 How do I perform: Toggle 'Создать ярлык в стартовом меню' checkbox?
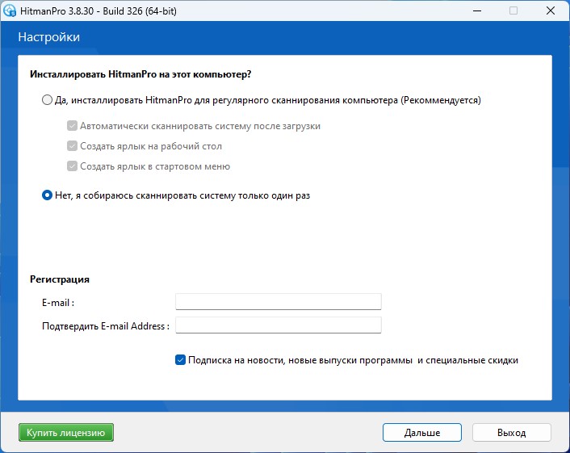tap(72, 166)
